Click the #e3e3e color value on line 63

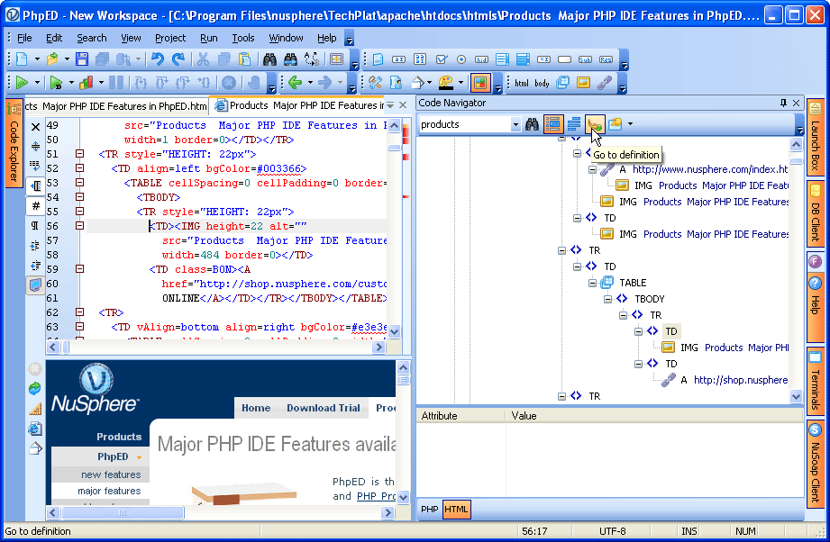369,327
